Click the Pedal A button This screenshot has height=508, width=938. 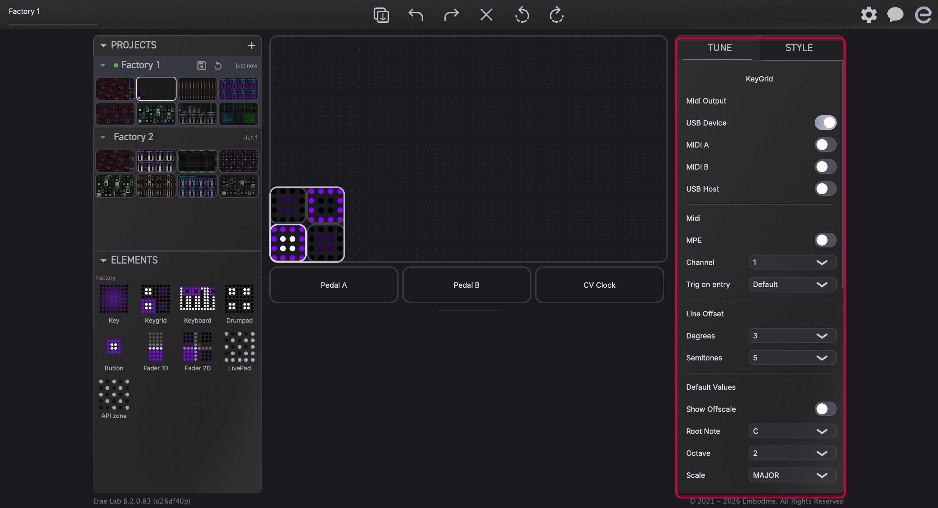tap(334, 285)
